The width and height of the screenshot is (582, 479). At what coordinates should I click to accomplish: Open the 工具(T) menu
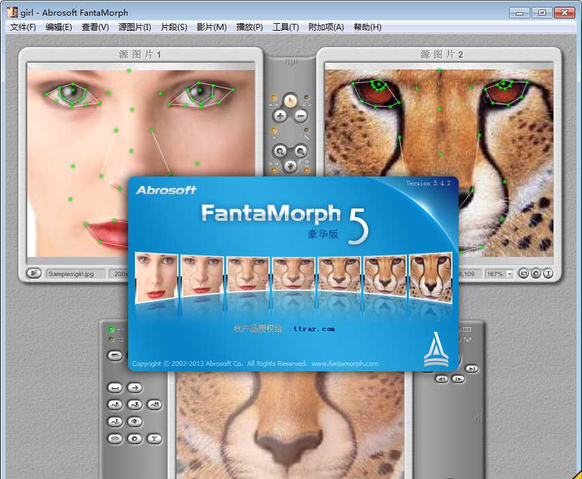coord(286,27)
